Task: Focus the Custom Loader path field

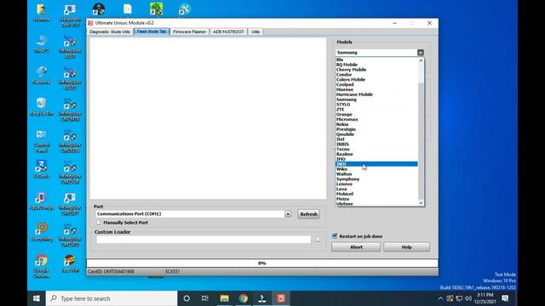Action: click(x=204, y=240)
